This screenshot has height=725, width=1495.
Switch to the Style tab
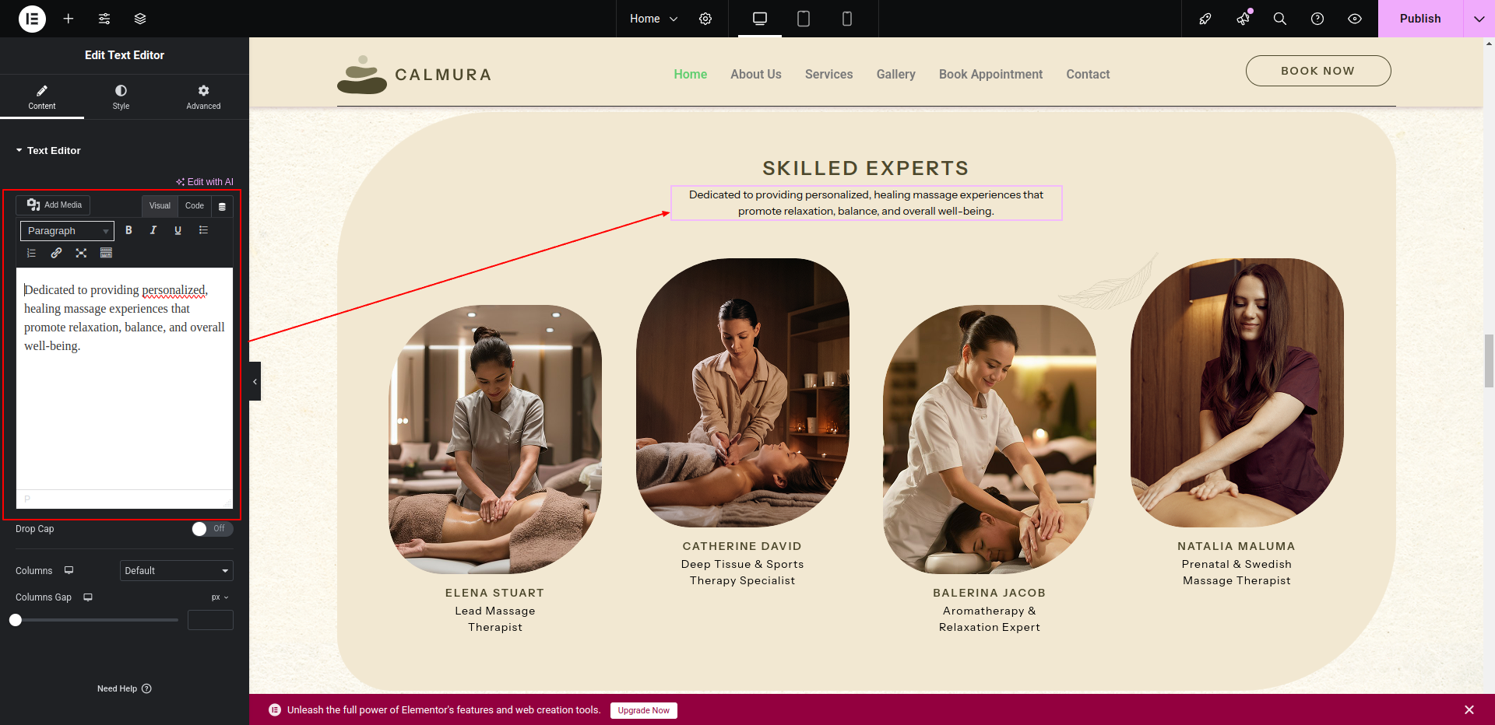point(121,96)
